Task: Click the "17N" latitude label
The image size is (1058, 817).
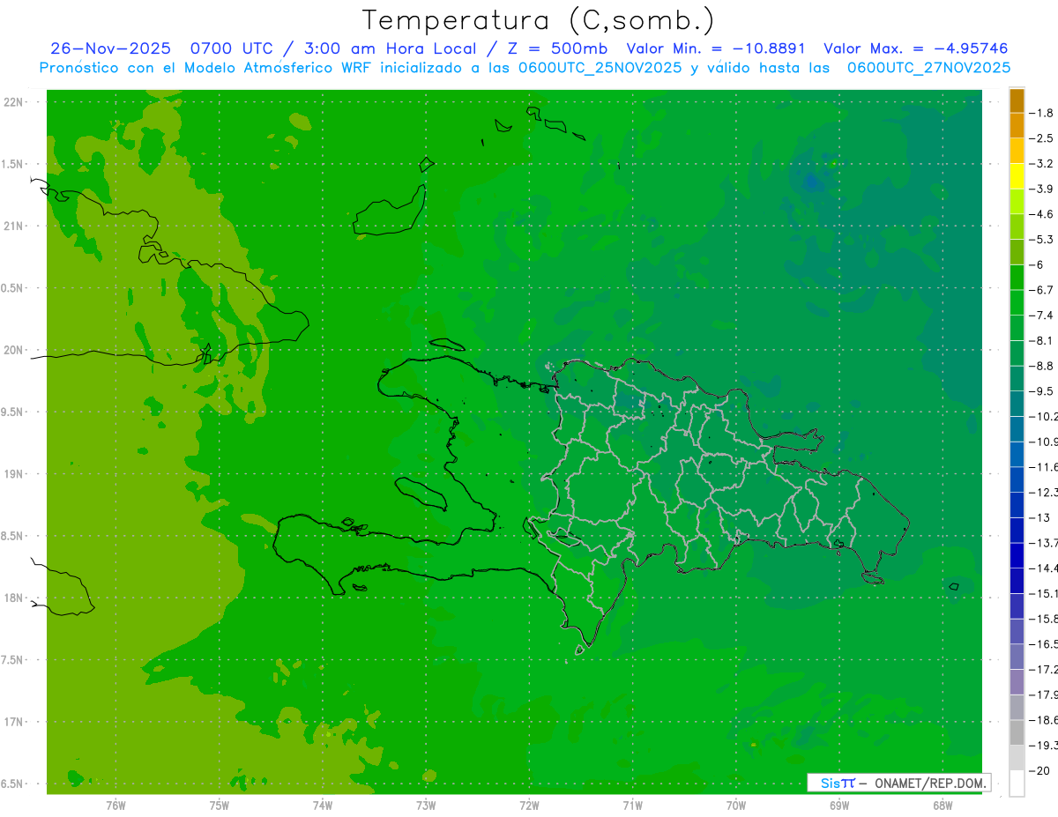Action: [x=14, y=722]
